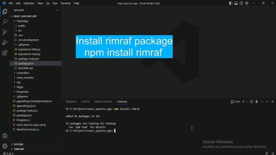The image size is (276, 155).
Task: Open the Source Control view icon
Action: [x=5, y=32]
